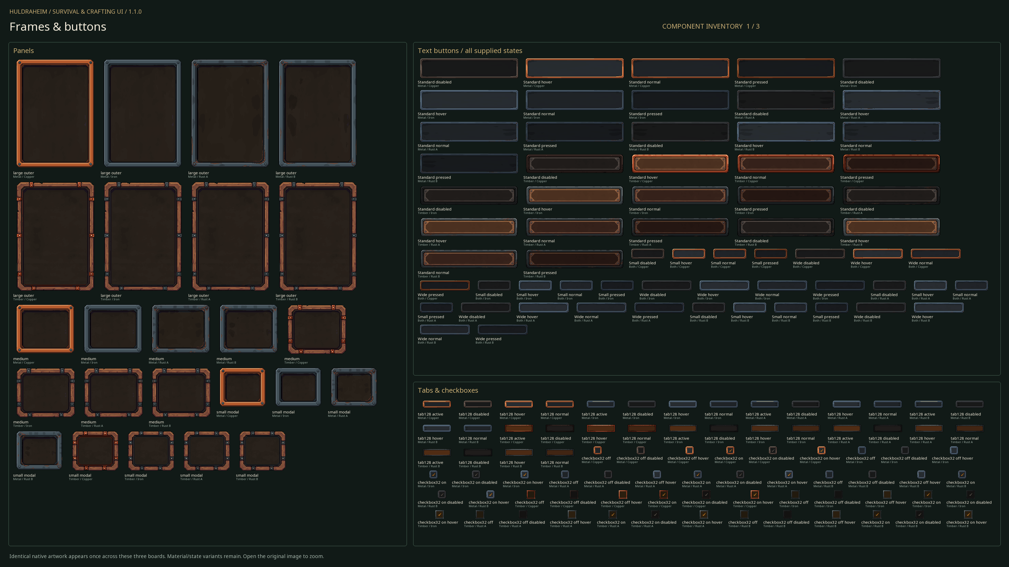This screenshot has width=1009, height=567.
Task: Toggle the Timber / Rust B 'checkbox32 on hover' checkbox
Action: click(968, 514)
